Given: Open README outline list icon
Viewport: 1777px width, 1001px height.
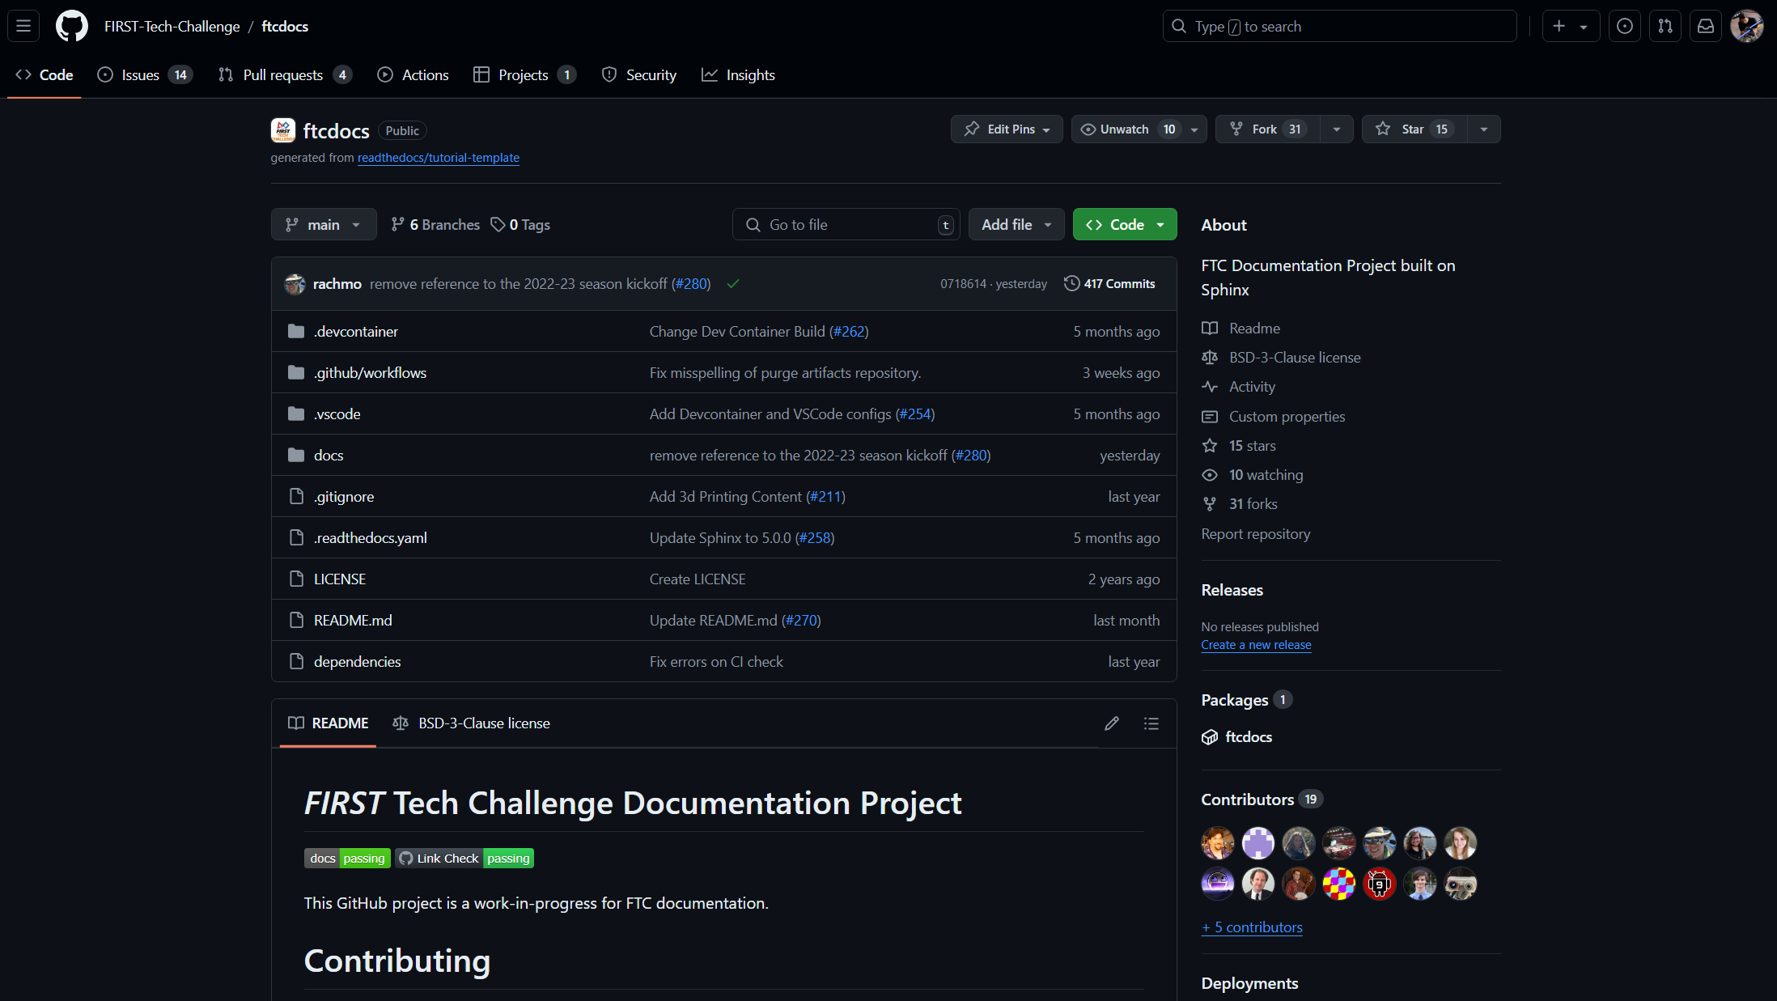Looking at the screenshot, I should [1151, 723].
